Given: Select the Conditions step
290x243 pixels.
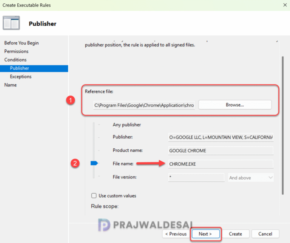Looking at the screenshot, I should pos(15,60).
